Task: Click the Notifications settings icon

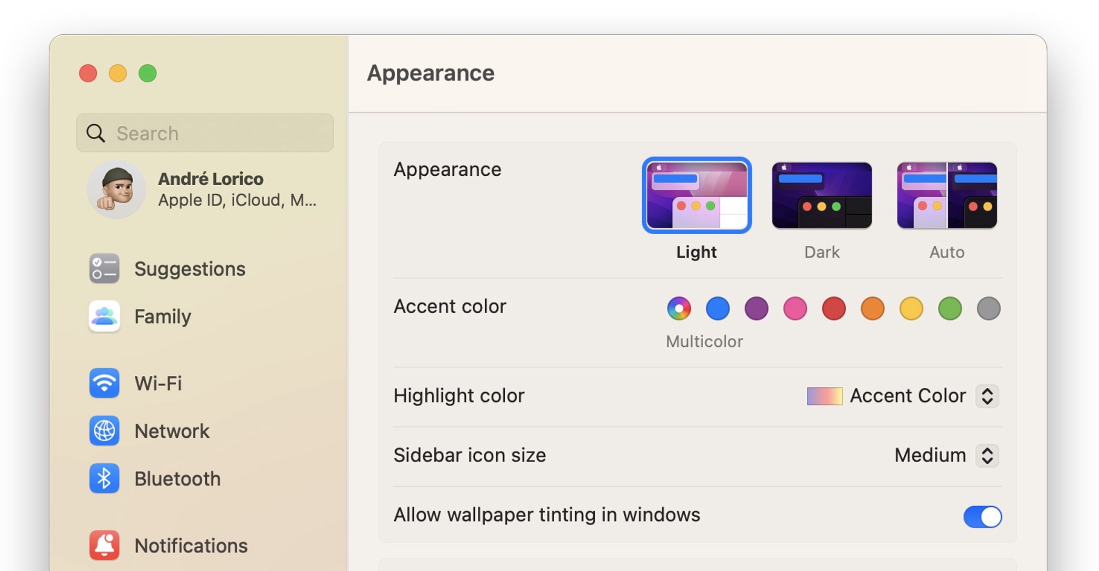Action: (105, 544)
